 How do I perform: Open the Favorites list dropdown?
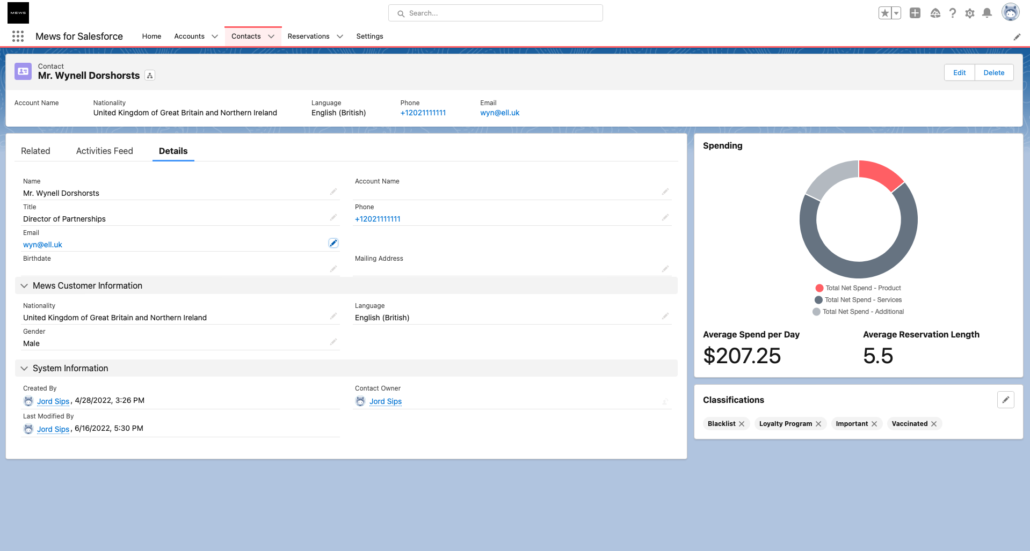pos(896,13)
